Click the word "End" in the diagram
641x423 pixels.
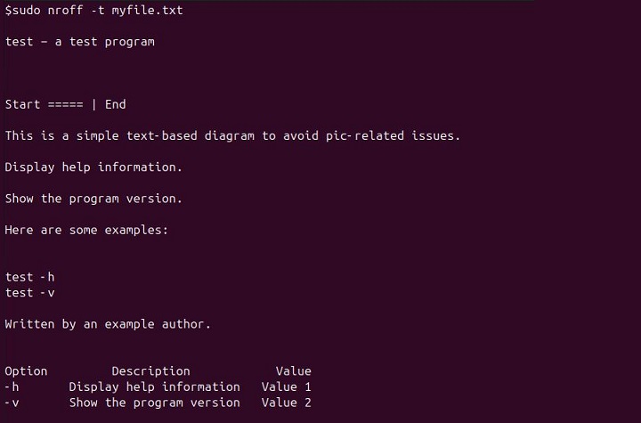click(116, 104)
